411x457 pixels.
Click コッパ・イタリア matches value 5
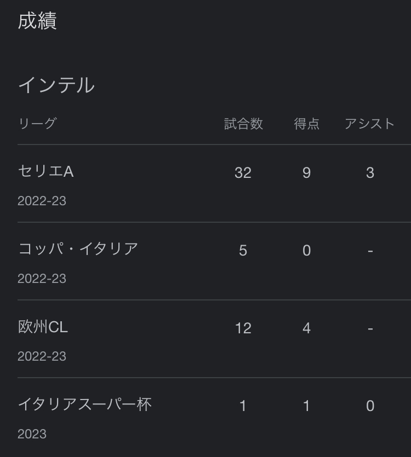point(243,251)
